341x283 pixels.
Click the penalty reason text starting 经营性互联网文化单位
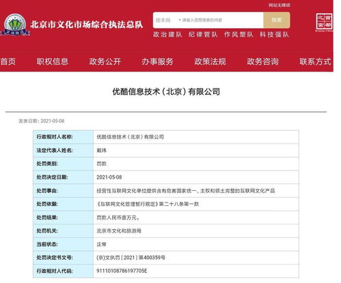pos(186,190)
